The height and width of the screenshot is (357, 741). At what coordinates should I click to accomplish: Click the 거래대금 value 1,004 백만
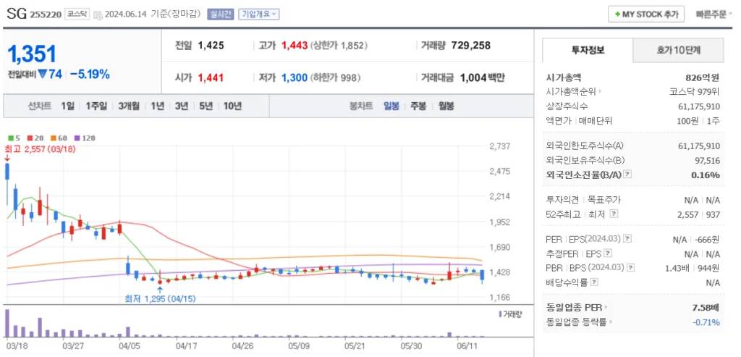[x=482, y=77]
